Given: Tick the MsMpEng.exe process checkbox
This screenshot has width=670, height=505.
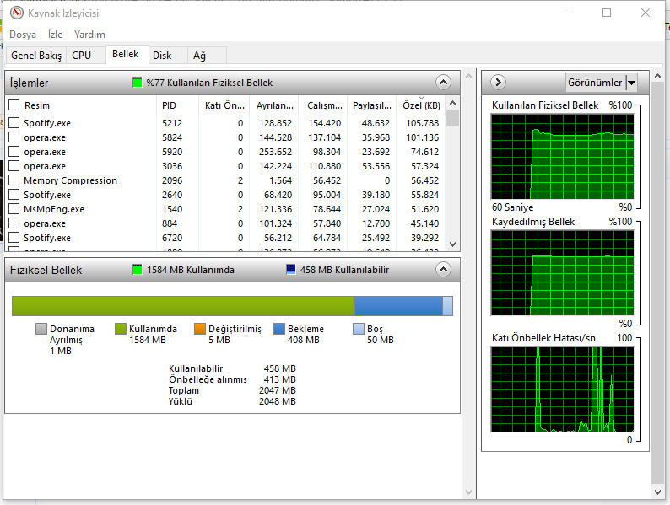Looking at the screenshot, I should (14, 209).
